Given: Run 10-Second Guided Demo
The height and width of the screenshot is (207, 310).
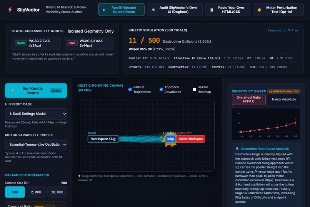Looking at the screenshot, I should tap(122, 10).
